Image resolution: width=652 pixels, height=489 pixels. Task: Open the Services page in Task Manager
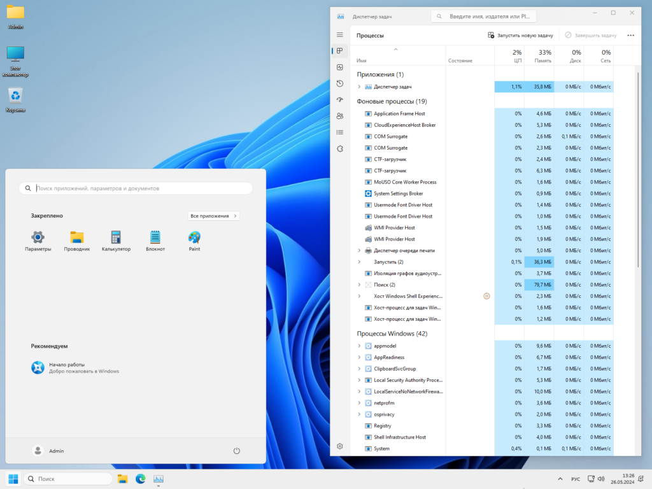pyautogui.click(x=340, y=148)
